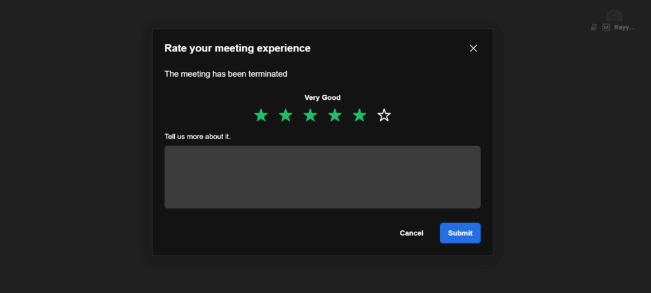Click the 'Very Good' rating label
This screenshot has height=293, width=651.
(322, 98)
